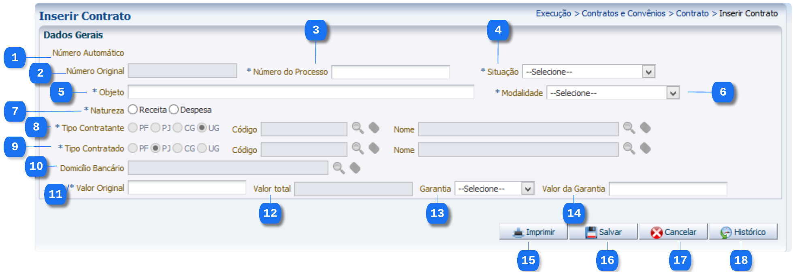The height and width of the screenshot is (272, 793).
Task: Open the Situação dropdown
Action: [x=648, y=72]
